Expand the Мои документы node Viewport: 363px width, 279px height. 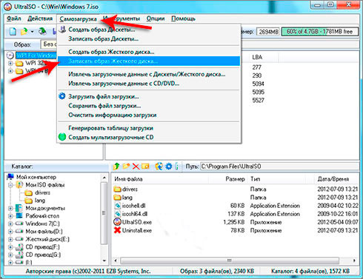10,209
